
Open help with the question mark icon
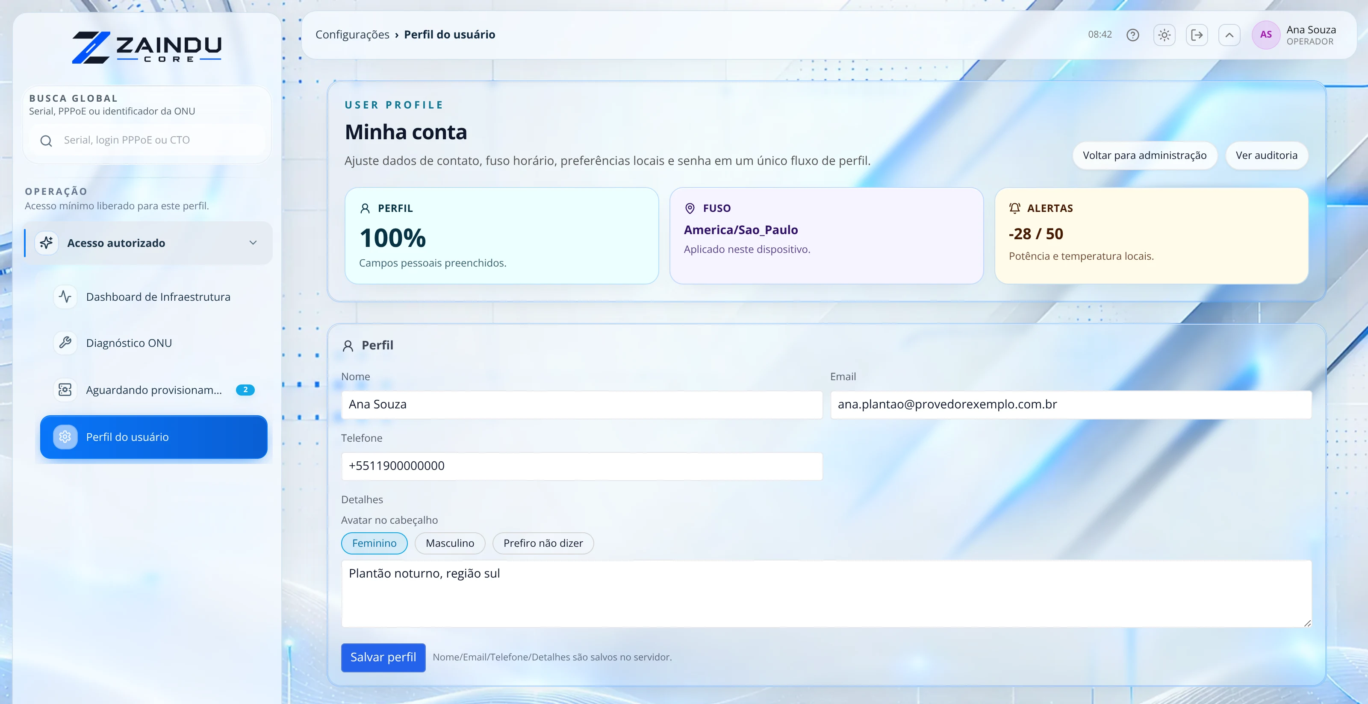tap(1133, 35)
